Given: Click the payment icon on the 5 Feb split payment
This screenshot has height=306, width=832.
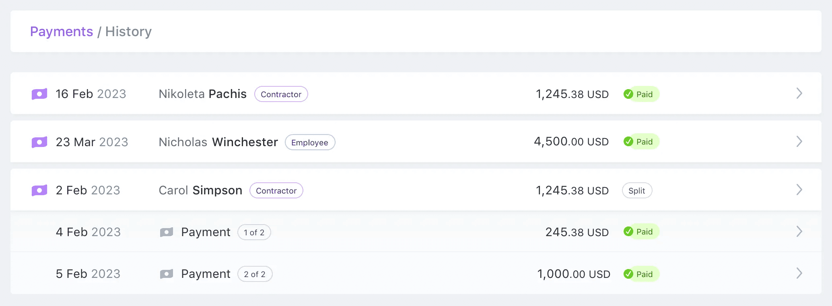Looking at the screenshot, I should coord(166,273).
